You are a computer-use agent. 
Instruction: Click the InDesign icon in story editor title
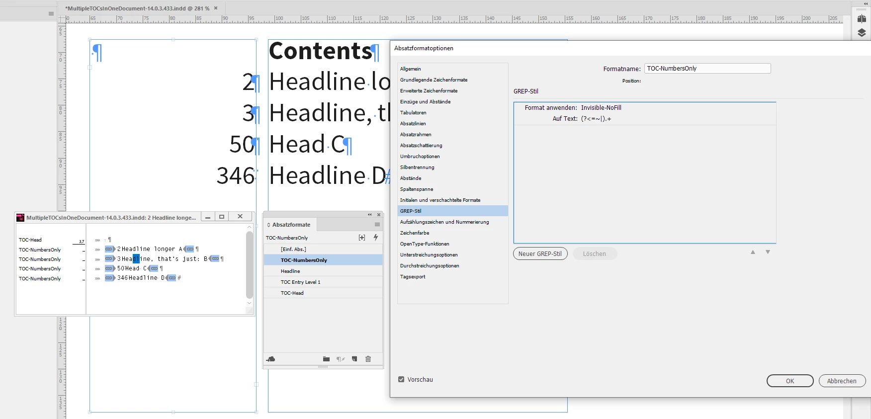coord(20,217)
